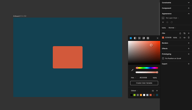Screen dimensions: 192x110
Task: Click the Create Color Variable button
Action: coord(144,83)
